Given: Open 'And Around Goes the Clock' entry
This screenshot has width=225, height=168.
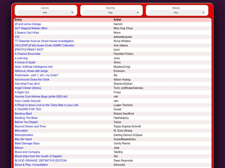Looking at the screenshot, I should click(x=32, y=79).
